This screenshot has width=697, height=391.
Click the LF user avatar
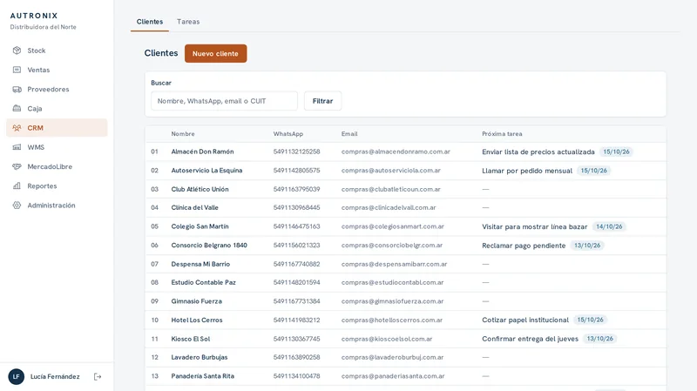click(17, 377)
